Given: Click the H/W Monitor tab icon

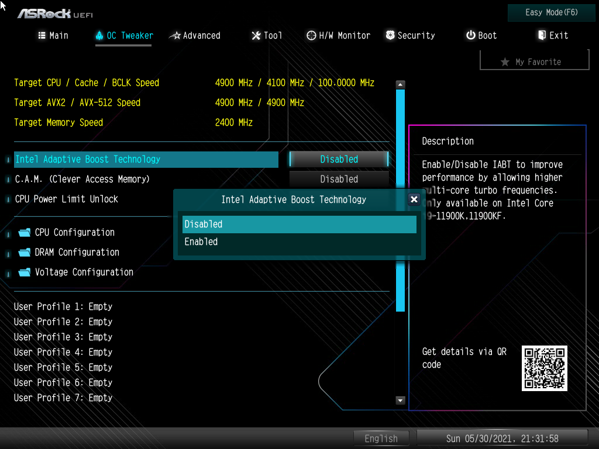Looking at the screenshot, I should [x=311, y=36].
